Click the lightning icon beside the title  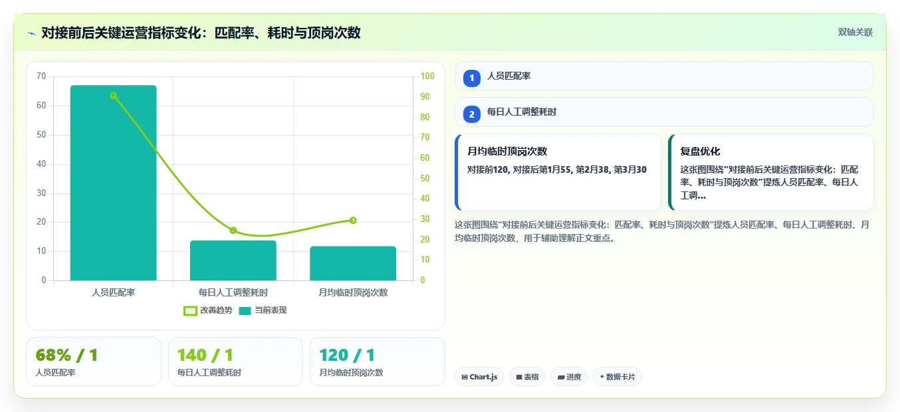32,33
